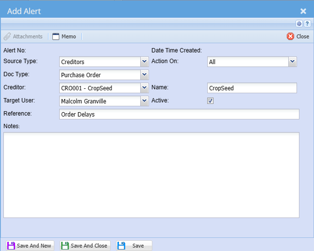The image size is (314, 251).
Task: Click the green Save And Close disk icon
Action: click(65, 246)
